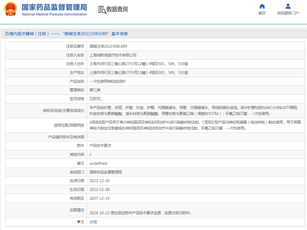
Task: Click the structure composition description text
Action: tap(194, 111)
